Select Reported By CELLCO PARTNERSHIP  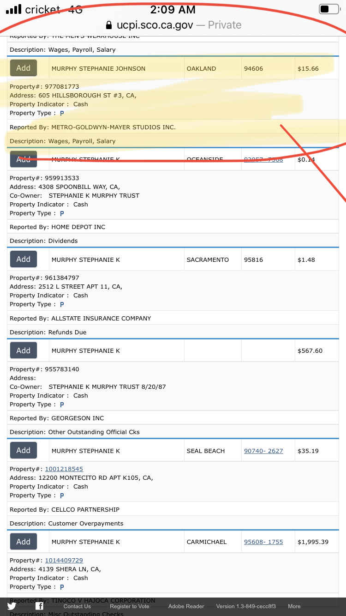65,510
